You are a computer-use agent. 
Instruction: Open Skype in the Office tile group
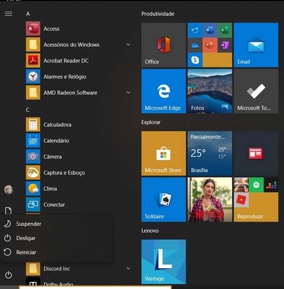(x=195, y=60)
